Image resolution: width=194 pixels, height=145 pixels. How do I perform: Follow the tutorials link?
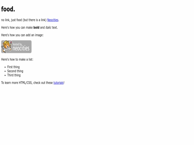click(59, 83)
